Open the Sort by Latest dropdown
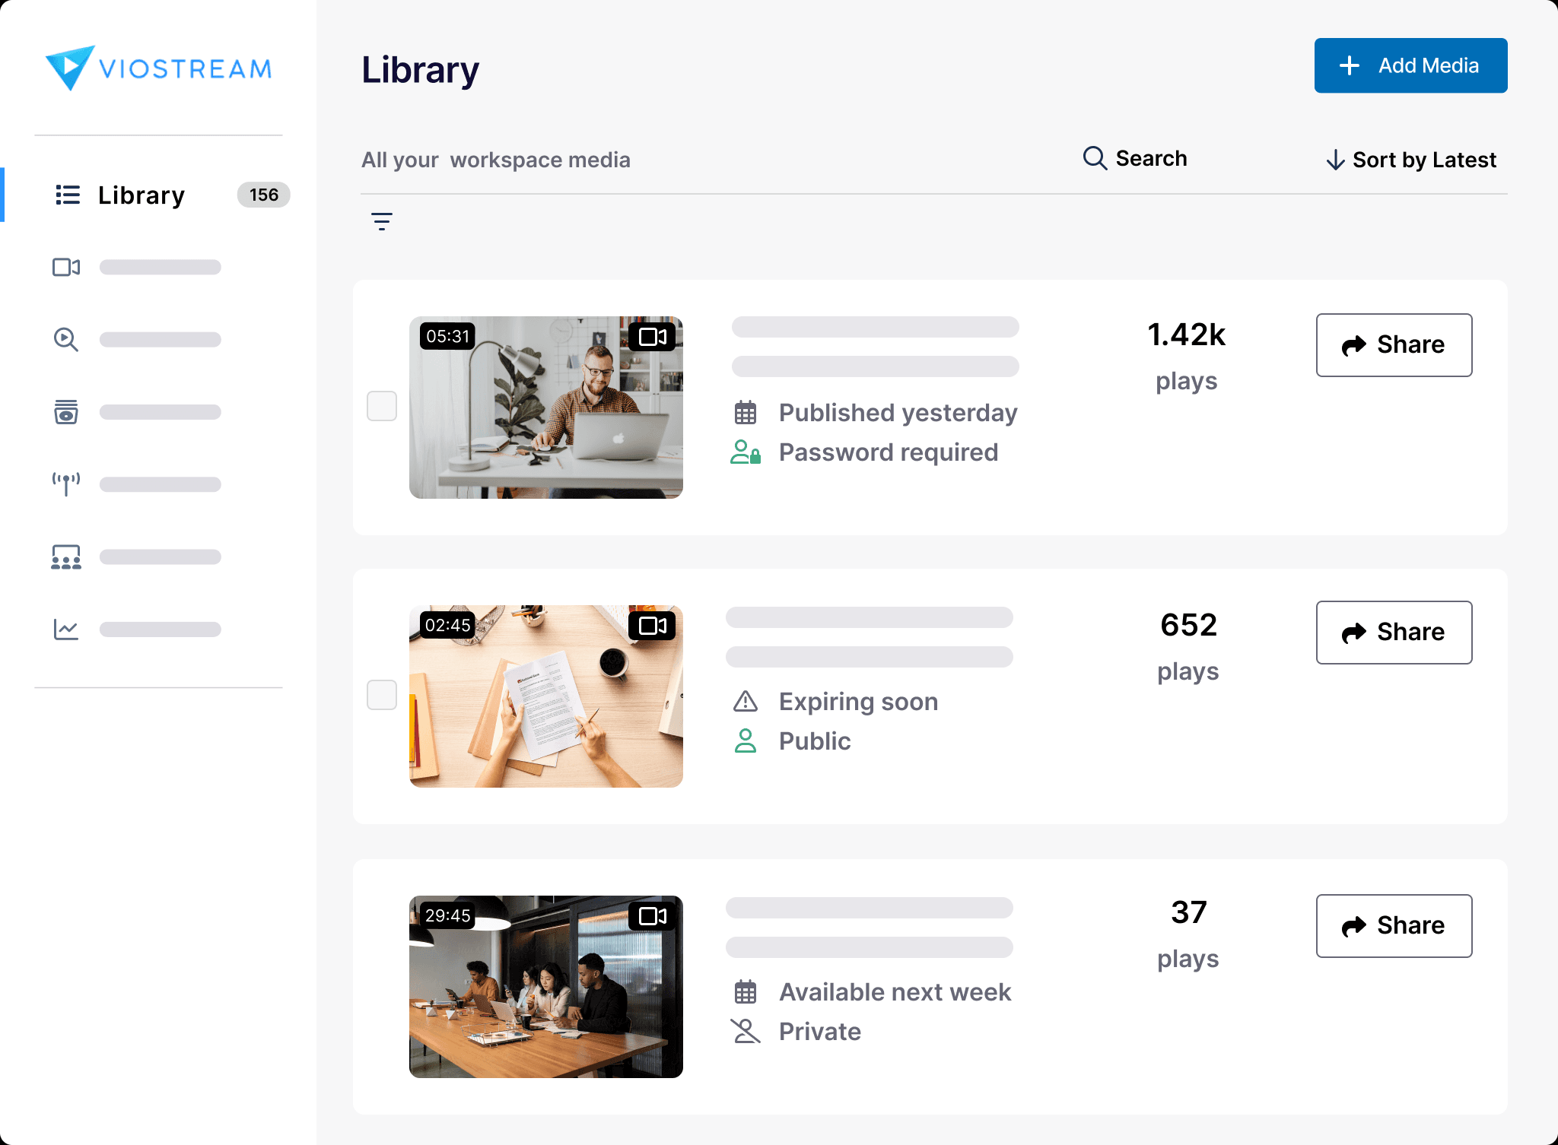Image resolution: width=1558 pixels, height=1145 pixels. (x=1411, y=160)
